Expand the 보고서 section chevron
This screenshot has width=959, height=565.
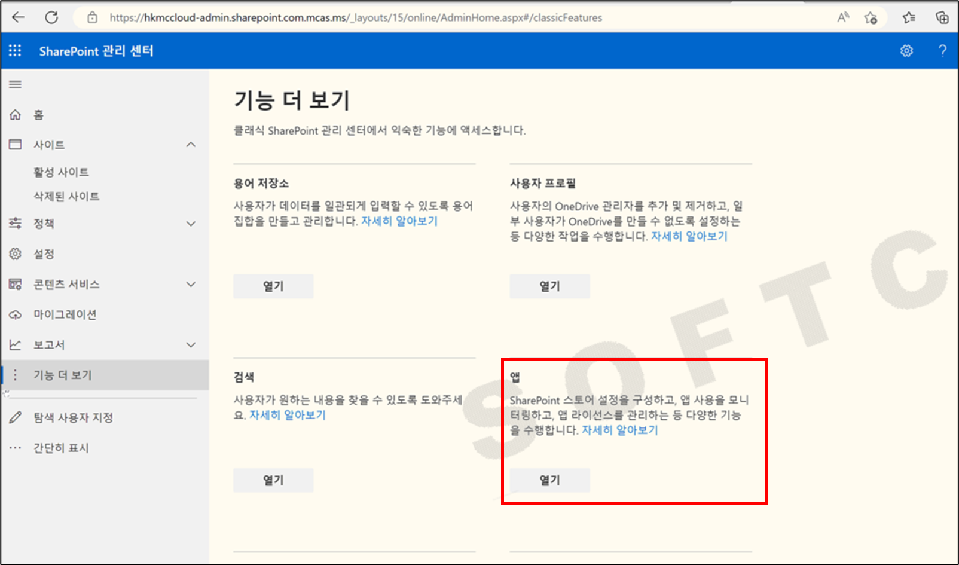[191, 345]
